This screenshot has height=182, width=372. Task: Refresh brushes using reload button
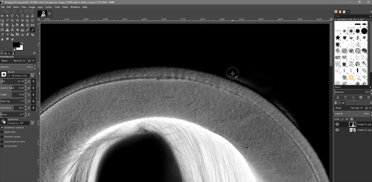click(368, 97)
